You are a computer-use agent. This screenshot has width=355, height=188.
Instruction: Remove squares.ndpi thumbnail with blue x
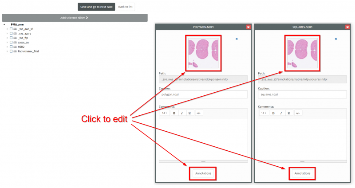(336, 39)
